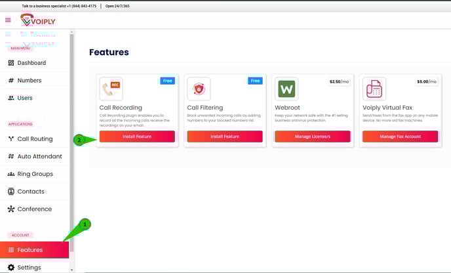Click the Dashboard grid icon

tap(11, 63)
